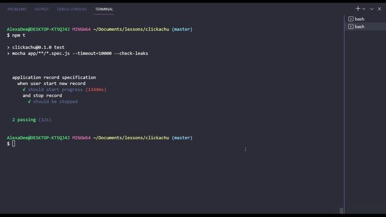Image resolution: width=386 pixels, height=217 pixels.
Task: Click the 'npm t' command text
Action: 19,35
